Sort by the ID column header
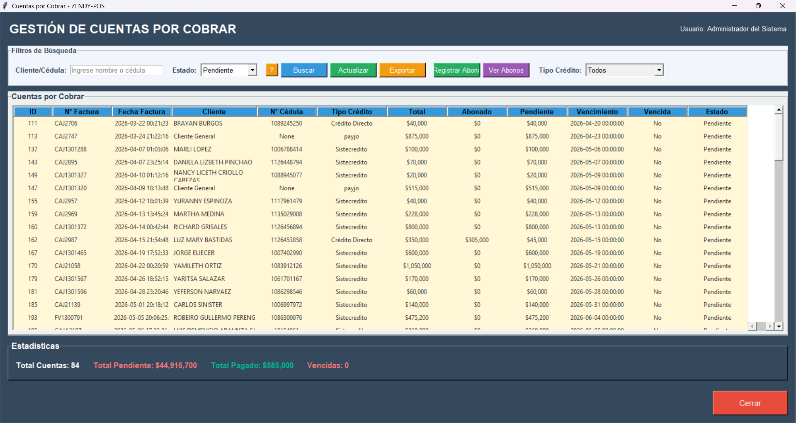796x423 pixels. click(x=33, y=112)
